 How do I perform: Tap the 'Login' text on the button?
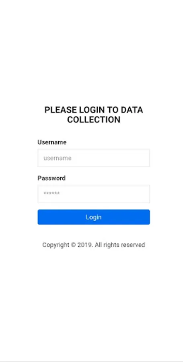click(x=94, y=217)
